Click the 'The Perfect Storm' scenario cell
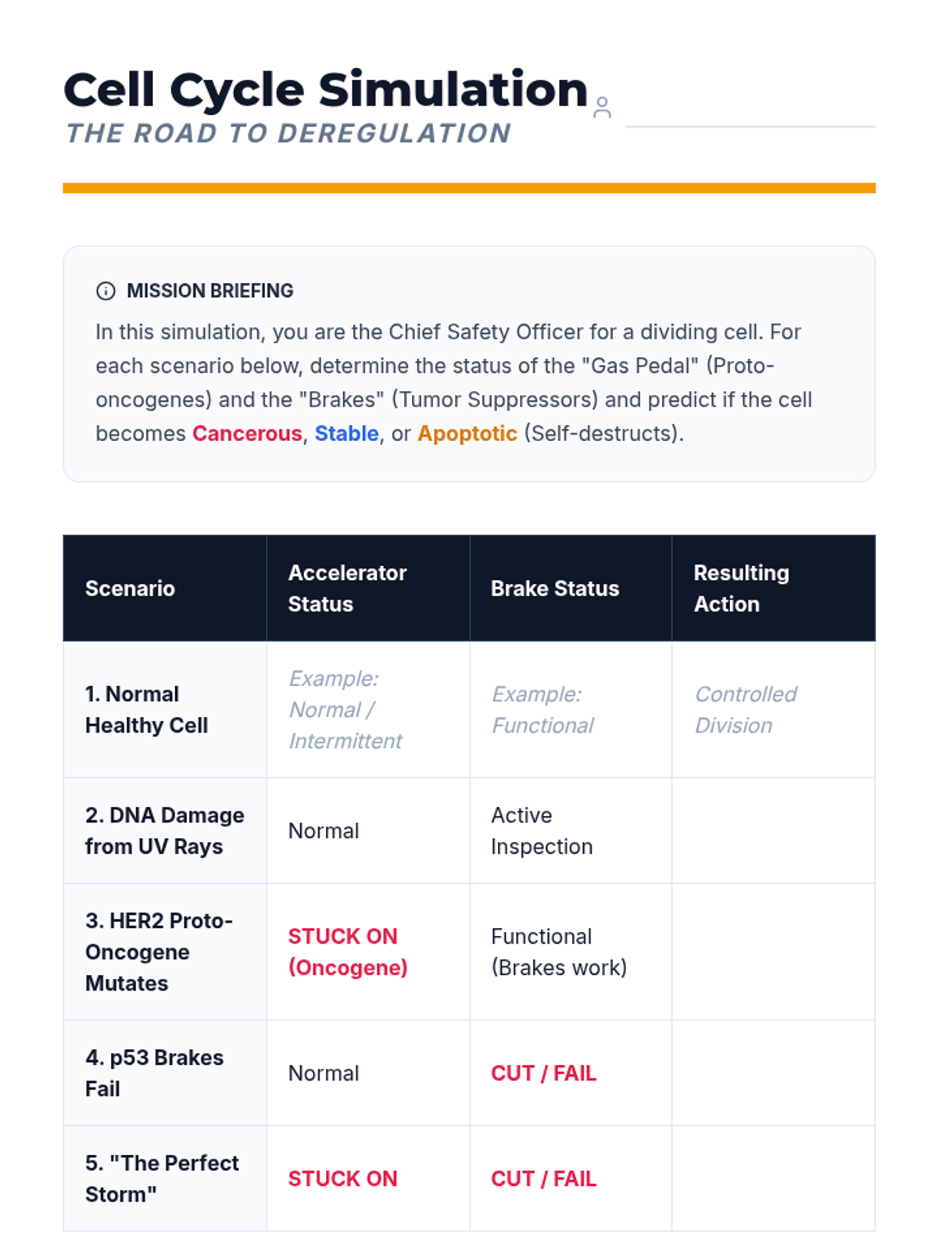The height and width of the screenshot is (1251, 938). pyautogui.click(x=162, y=1178)
